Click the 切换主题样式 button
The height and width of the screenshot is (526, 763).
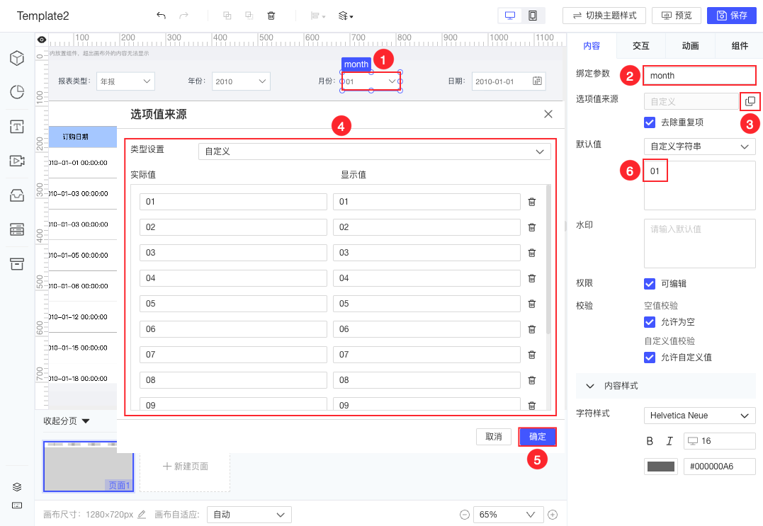click(x=604, y=16)
